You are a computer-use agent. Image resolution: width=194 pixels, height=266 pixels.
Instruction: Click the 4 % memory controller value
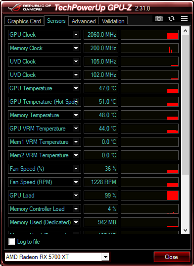pos(101,209)
